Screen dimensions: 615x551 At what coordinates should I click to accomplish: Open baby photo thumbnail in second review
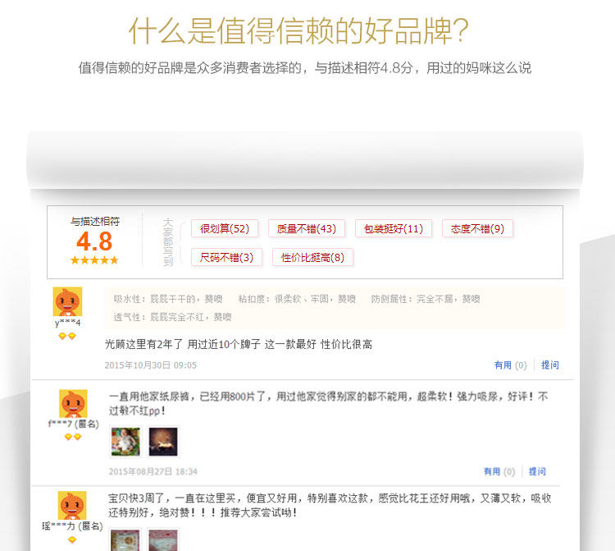[125, 442]
